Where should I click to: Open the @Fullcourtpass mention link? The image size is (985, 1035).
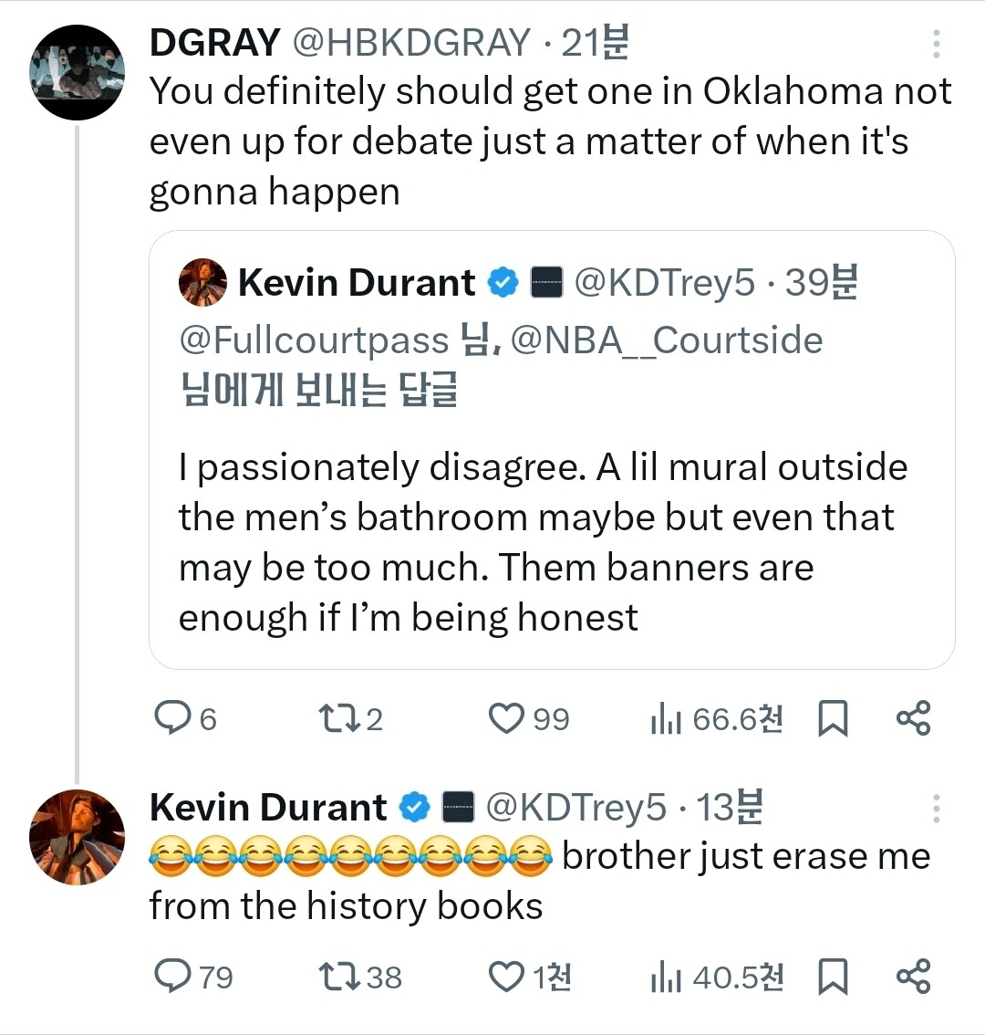314,340
